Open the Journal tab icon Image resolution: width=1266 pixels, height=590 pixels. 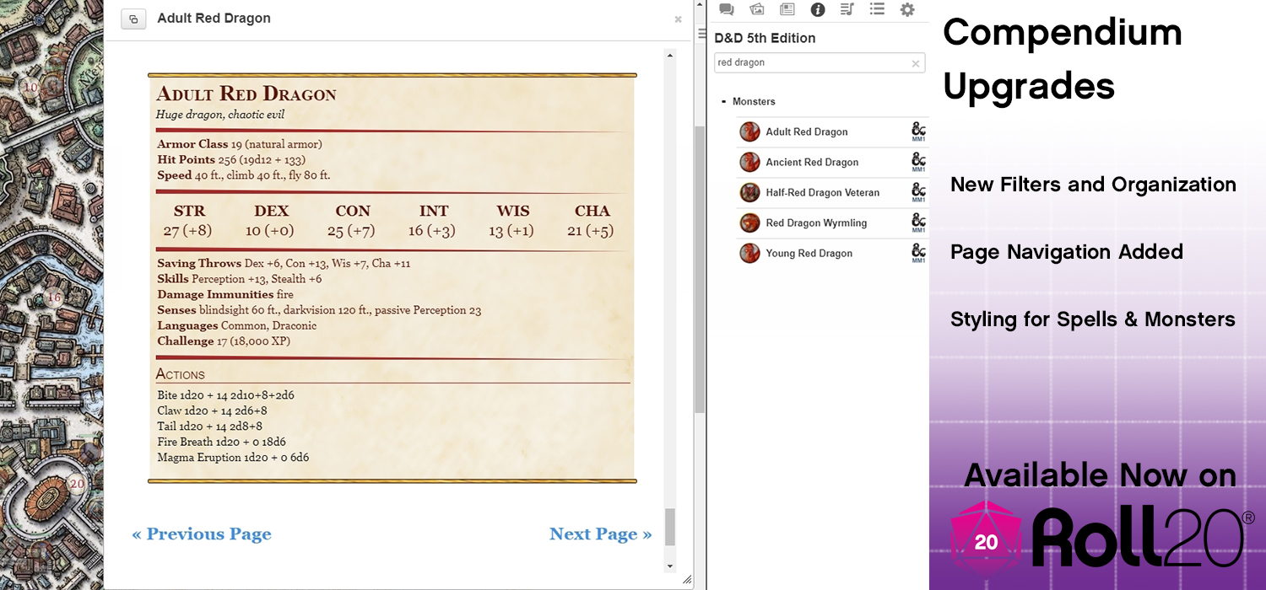787,9
